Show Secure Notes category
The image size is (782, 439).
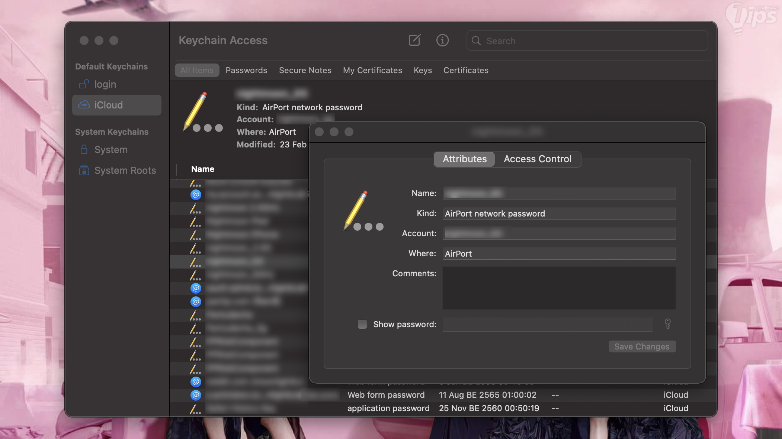[x=305, y=70]
